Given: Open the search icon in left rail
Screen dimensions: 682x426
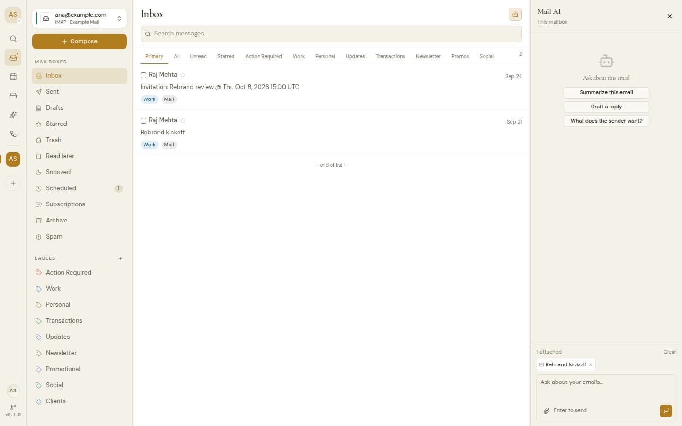Looking at the screenshot, I should coord(13,39).
